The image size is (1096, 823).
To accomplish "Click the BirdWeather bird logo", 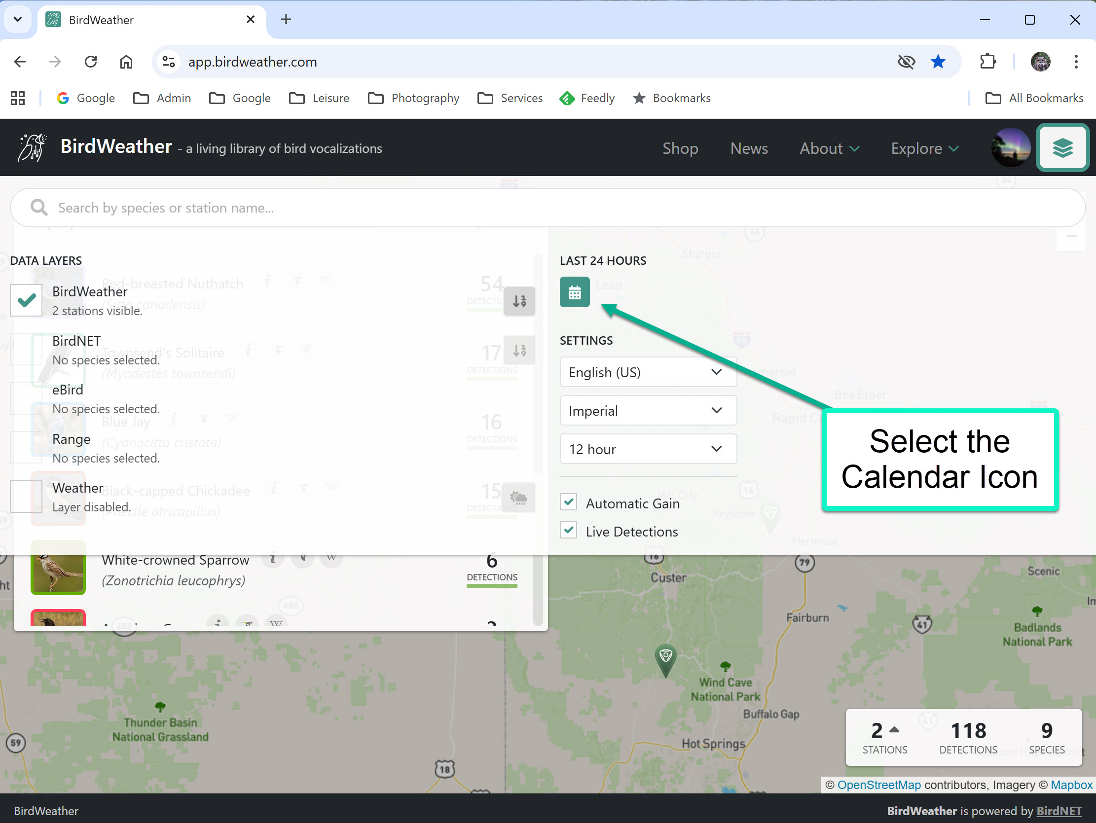I will [x=32, y=147].
